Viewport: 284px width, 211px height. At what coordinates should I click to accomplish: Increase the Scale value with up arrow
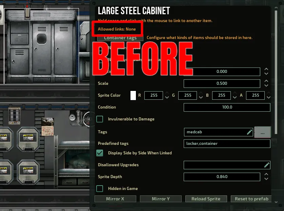pos(266,81)
